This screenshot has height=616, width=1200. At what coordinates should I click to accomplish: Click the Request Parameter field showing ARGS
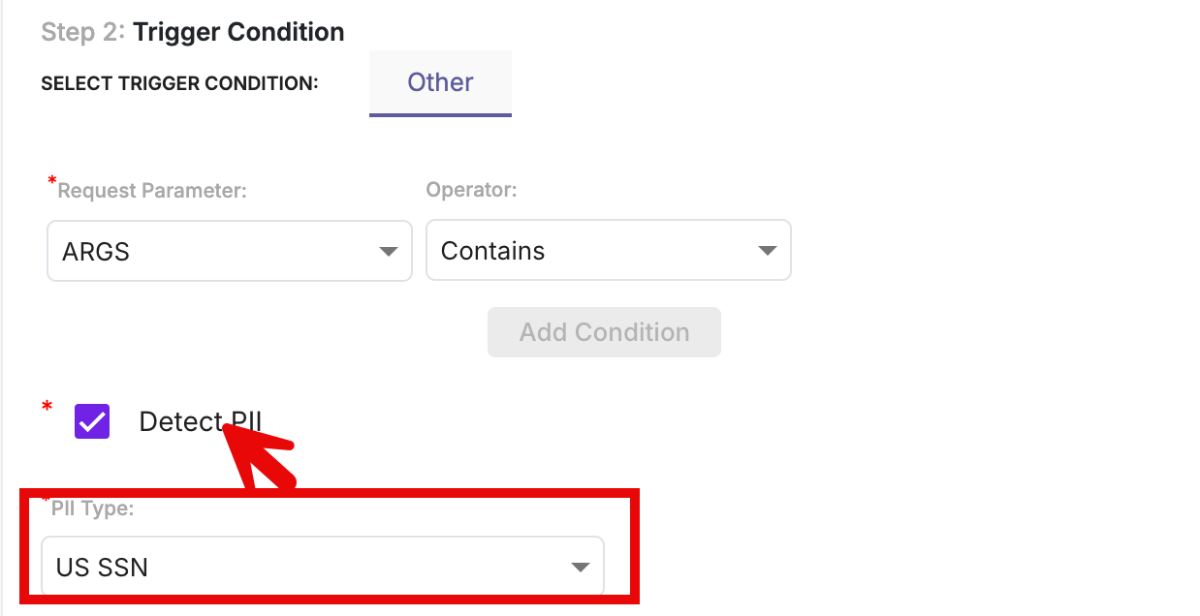pyautogui.click(x=229, y=250)
